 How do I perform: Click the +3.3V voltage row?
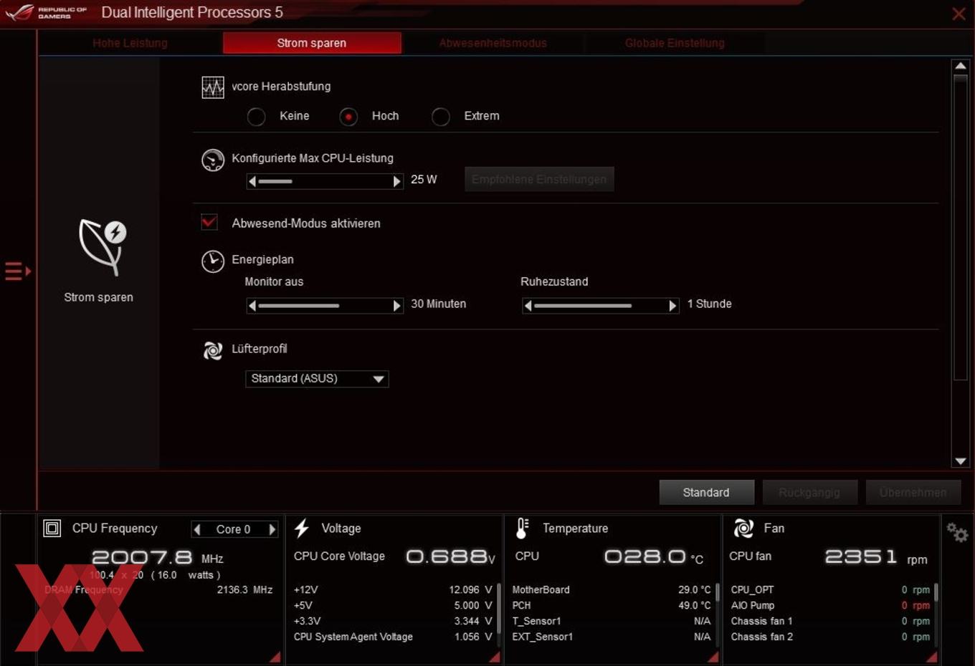(393, 622)
